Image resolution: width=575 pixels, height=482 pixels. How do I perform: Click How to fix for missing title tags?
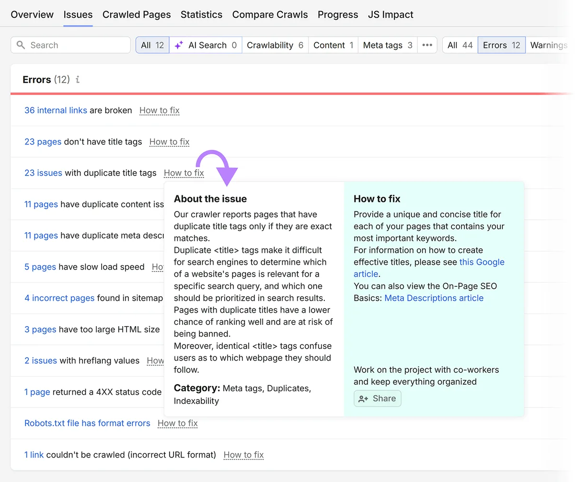tap(170, 142)
